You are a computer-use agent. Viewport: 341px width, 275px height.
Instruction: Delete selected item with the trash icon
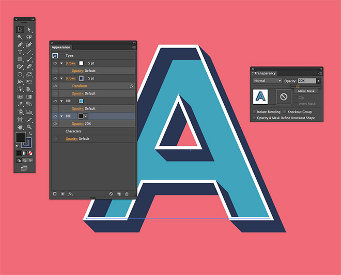tap(127, 194)
